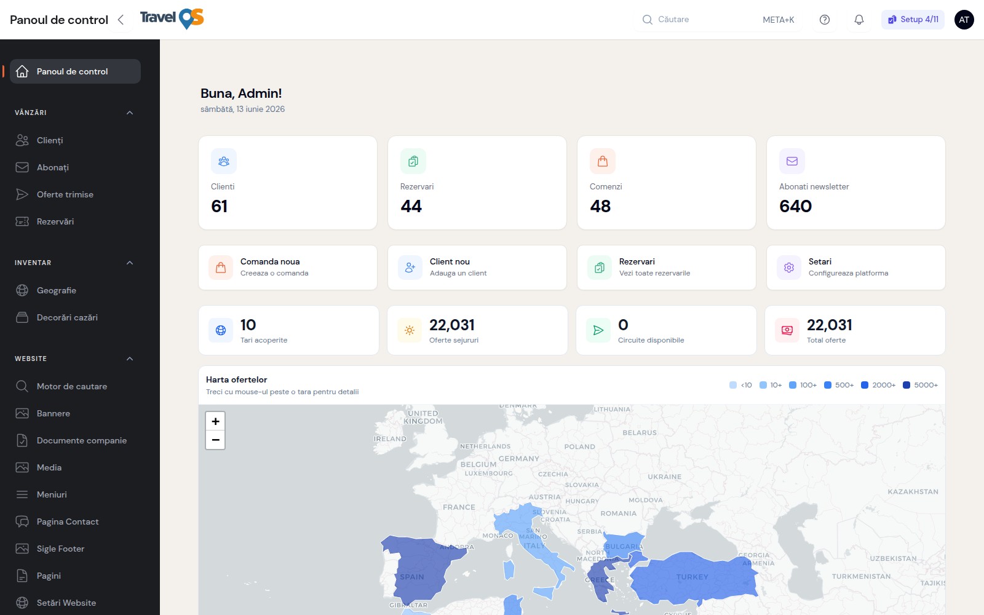The height and width of the screenshot is (615, 984).
Task: Open the Pagini sidebar entry
Action: click(x=75, y=576)
